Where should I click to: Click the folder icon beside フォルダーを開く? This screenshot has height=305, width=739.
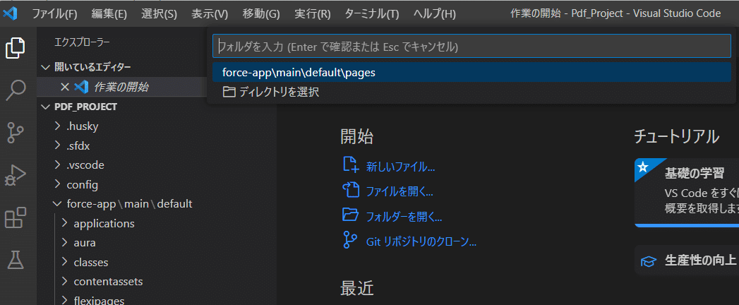click(x=351, y=215)
